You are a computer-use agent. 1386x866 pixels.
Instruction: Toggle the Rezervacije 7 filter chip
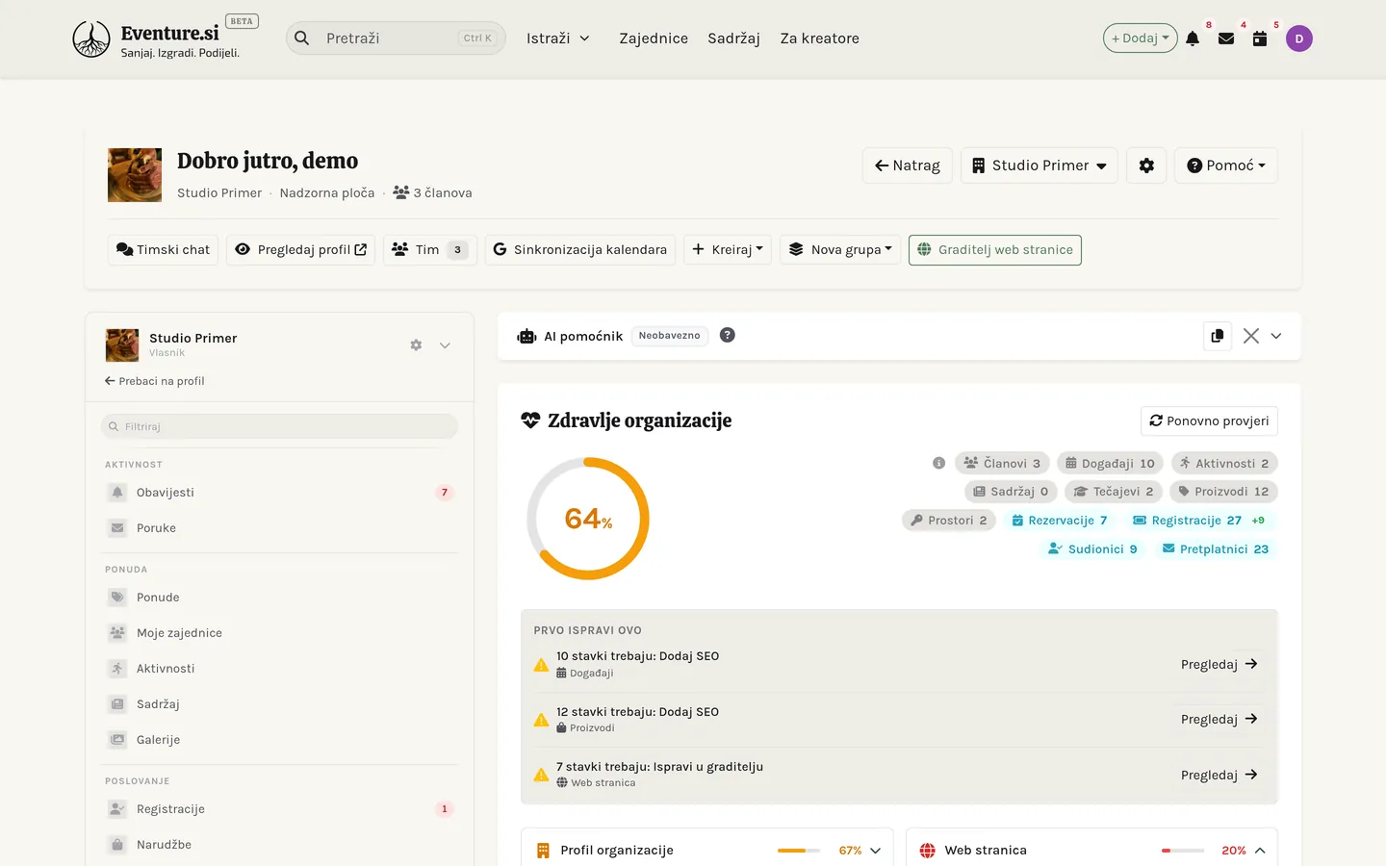click(x=1059, y=521)
